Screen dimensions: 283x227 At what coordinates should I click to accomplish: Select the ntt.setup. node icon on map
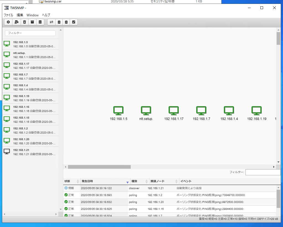tap(146, 111)
